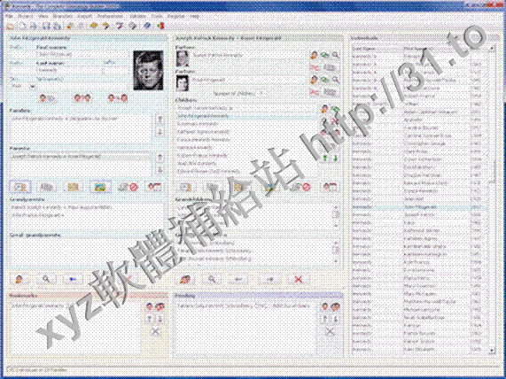
Task: Click up arrow in Bookmarks panel
Action: (150, 319)
